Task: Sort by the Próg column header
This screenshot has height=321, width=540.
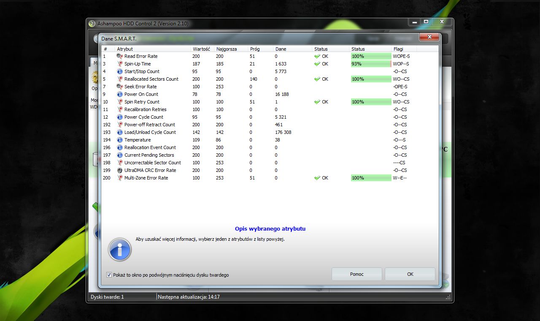Action: (260, 49)
